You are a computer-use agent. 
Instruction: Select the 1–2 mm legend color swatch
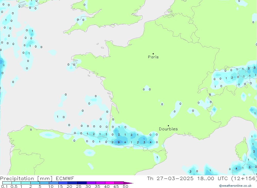point(26,183)
